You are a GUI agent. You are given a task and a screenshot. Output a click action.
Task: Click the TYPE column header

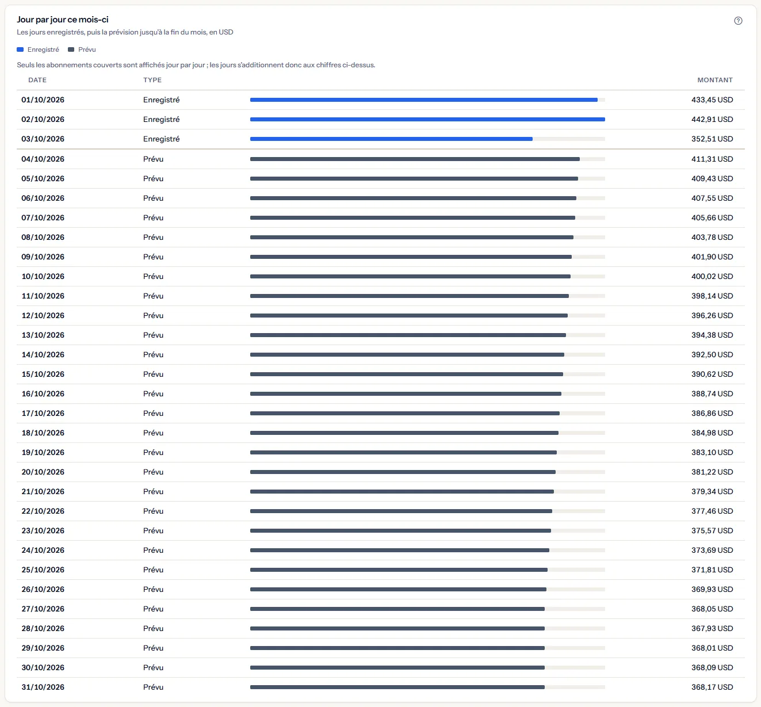(x=152, y=80)
